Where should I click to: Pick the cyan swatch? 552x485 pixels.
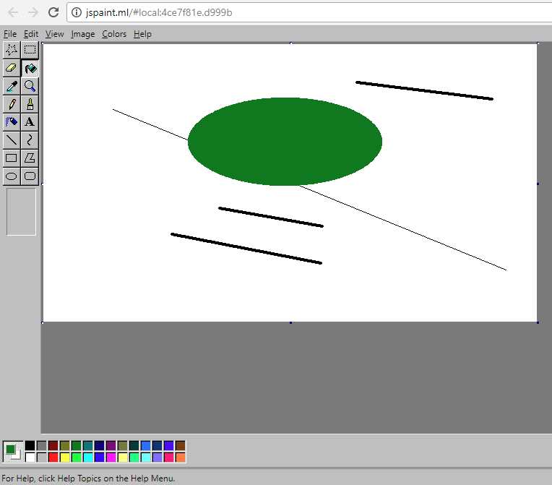(88, 458)
